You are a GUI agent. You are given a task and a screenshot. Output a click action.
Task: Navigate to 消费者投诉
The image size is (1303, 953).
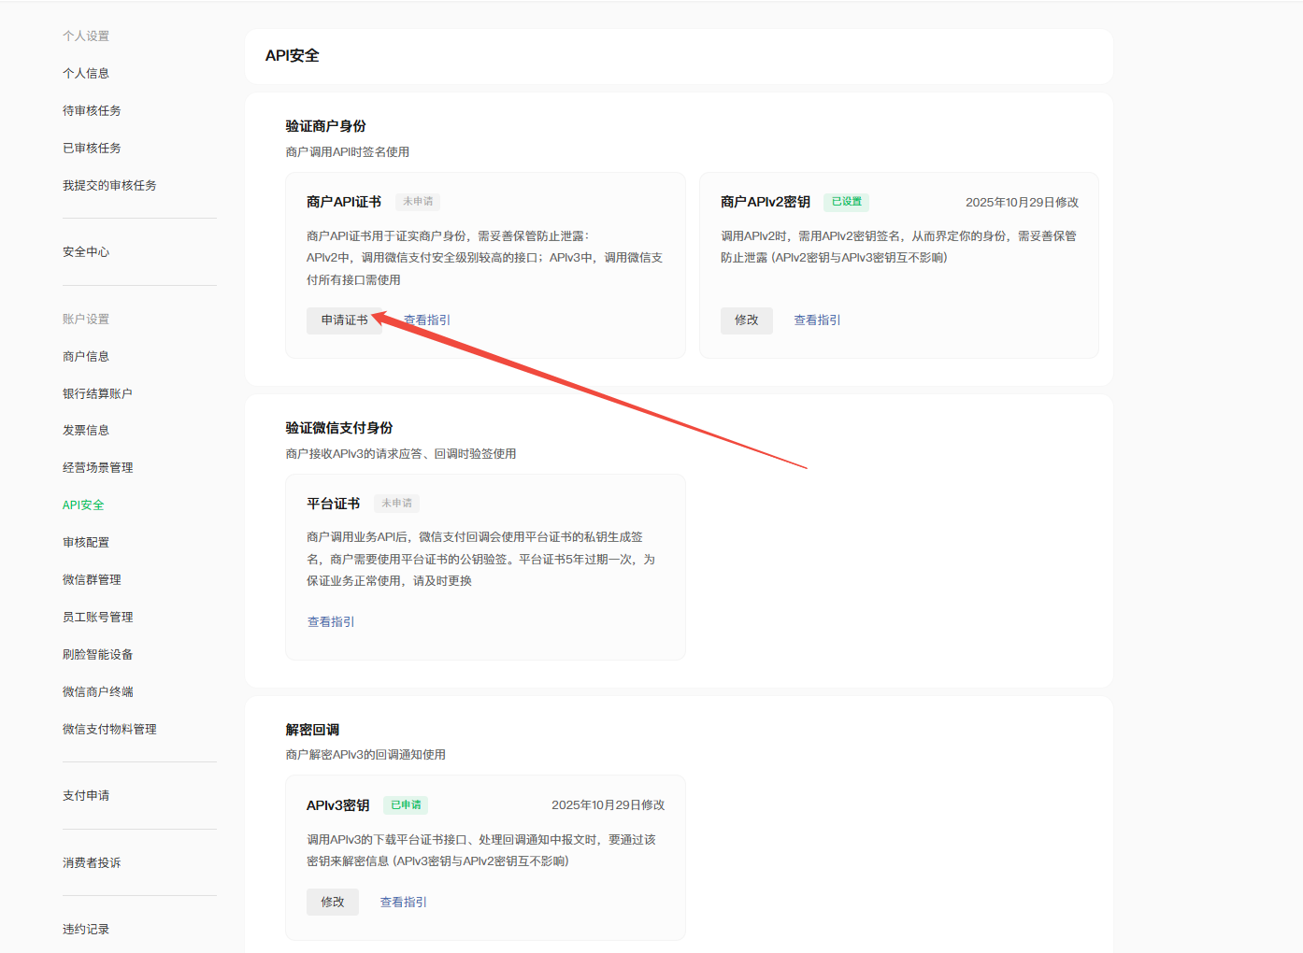92,863
